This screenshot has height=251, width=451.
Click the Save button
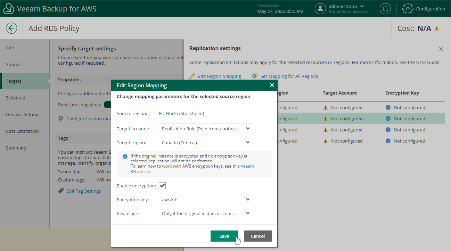[x=224, y=236]
